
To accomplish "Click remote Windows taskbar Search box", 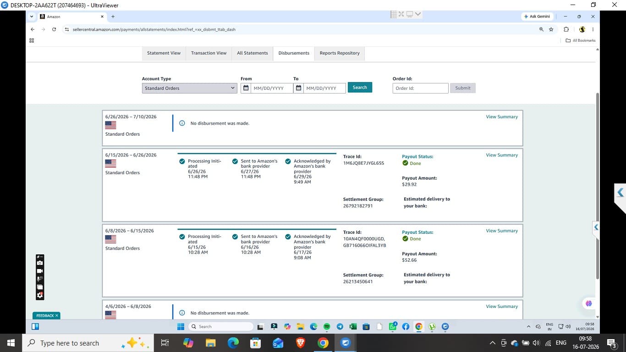I will 221,327.
